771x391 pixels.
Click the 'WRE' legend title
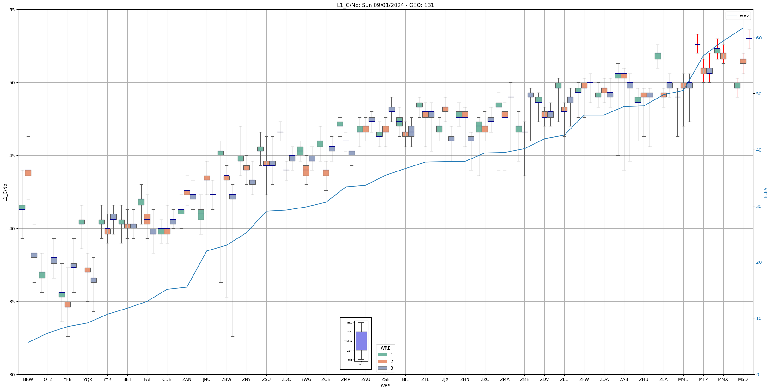[x=385, y=348]
